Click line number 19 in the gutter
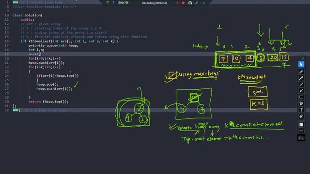Image resolution: width=310 pixels, height=174 pixels. point(7,54)
